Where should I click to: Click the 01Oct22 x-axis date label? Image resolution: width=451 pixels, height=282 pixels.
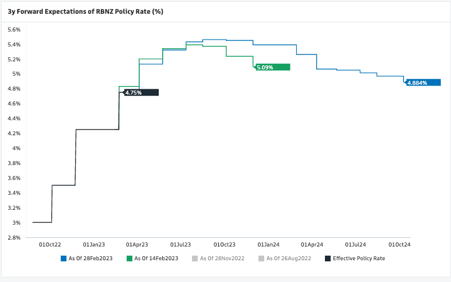(x=50, y=244)
